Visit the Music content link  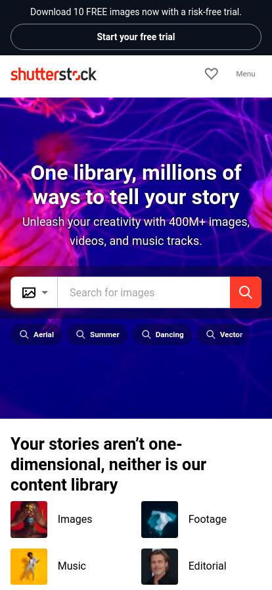[72, 566]
